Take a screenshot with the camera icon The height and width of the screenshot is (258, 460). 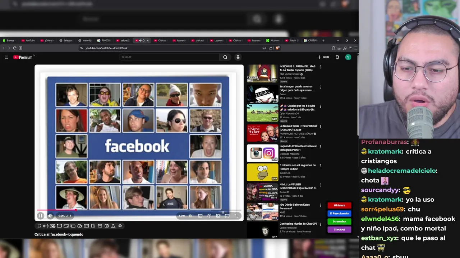[x=106, y=226]
